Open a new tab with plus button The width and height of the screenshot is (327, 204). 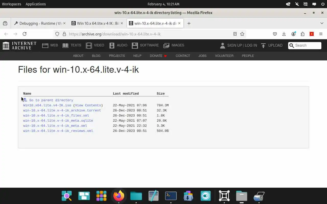(x=189, y=23)
